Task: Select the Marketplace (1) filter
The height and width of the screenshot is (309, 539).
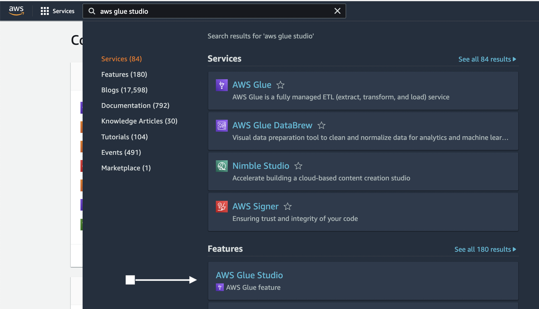Action: (126, 168)
